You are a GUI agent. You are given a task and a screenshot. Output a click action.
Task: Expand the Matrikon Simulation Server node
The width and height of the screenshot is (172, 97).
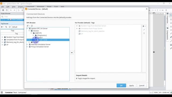(27, 44)
